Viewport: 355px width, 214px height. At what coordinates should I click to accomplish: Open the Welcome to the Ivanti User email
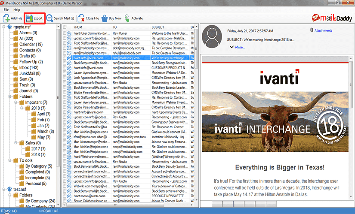coord(128,33)
